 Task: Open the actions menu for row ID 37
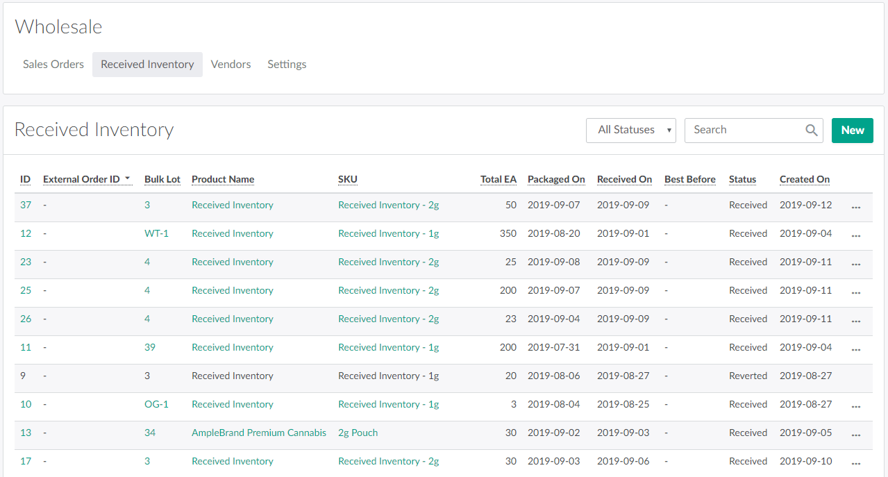click(x=855, y=206)
